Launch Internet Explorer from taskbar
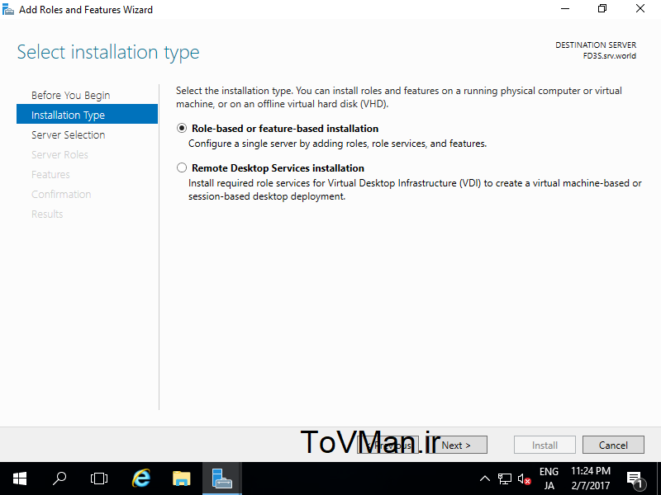 click(140, 478)
